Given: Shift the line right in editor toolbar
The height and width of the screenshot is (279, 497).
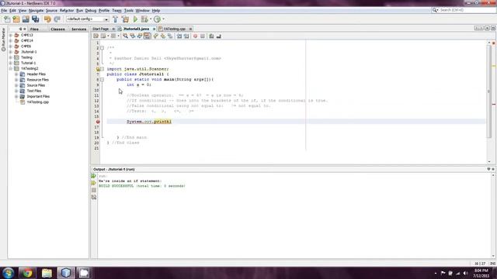Looking at the screenshot, I should point(186,36).
